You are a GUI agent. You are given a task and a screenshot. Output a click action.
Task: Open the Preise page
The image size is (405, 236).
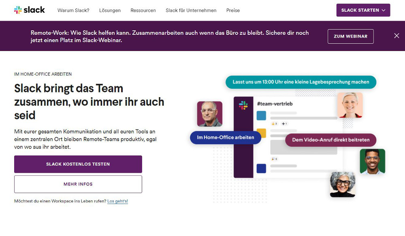click(x=233, y=11)
